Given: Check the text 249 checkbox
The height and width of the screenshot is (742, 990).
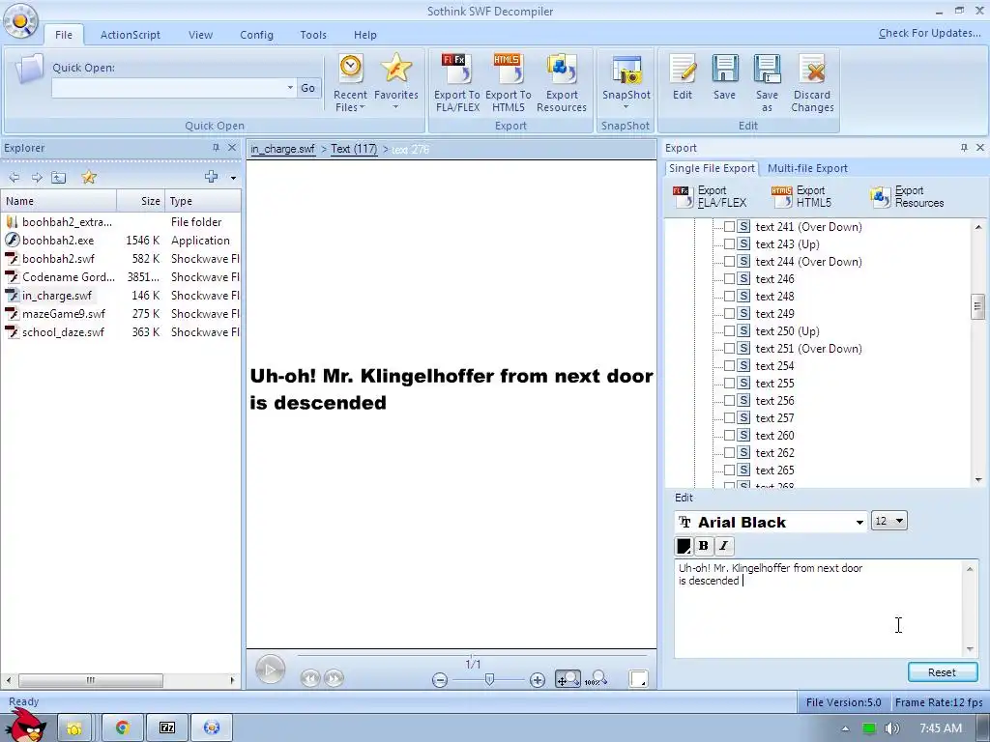Looking at the screenshot, I should pyautogui.click(x=729, y=314).
